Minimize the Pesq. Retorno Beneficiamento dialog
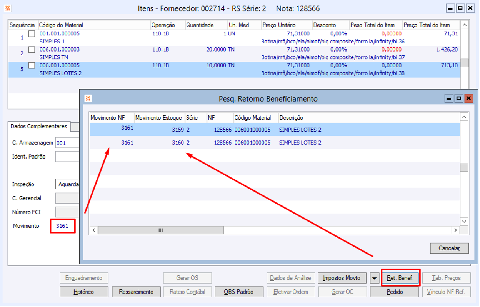Viewport: 480px width, 307px height. 448,98
